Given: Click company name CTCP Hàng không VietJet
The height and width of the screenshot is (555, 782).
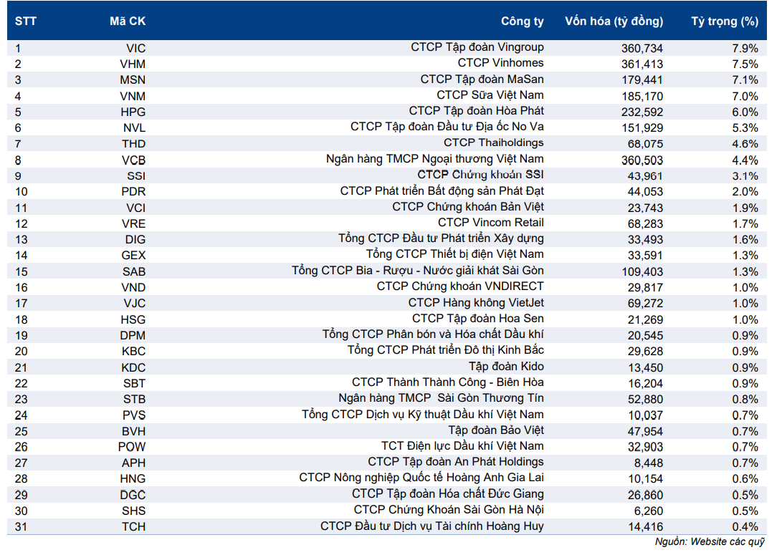Looking at the screenshot, I should [476, 303].
